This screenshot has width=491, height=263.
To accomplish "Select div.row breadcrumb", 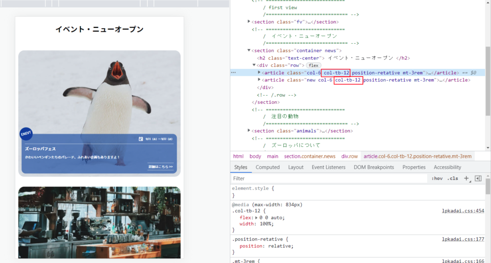I will coord(350,156).
